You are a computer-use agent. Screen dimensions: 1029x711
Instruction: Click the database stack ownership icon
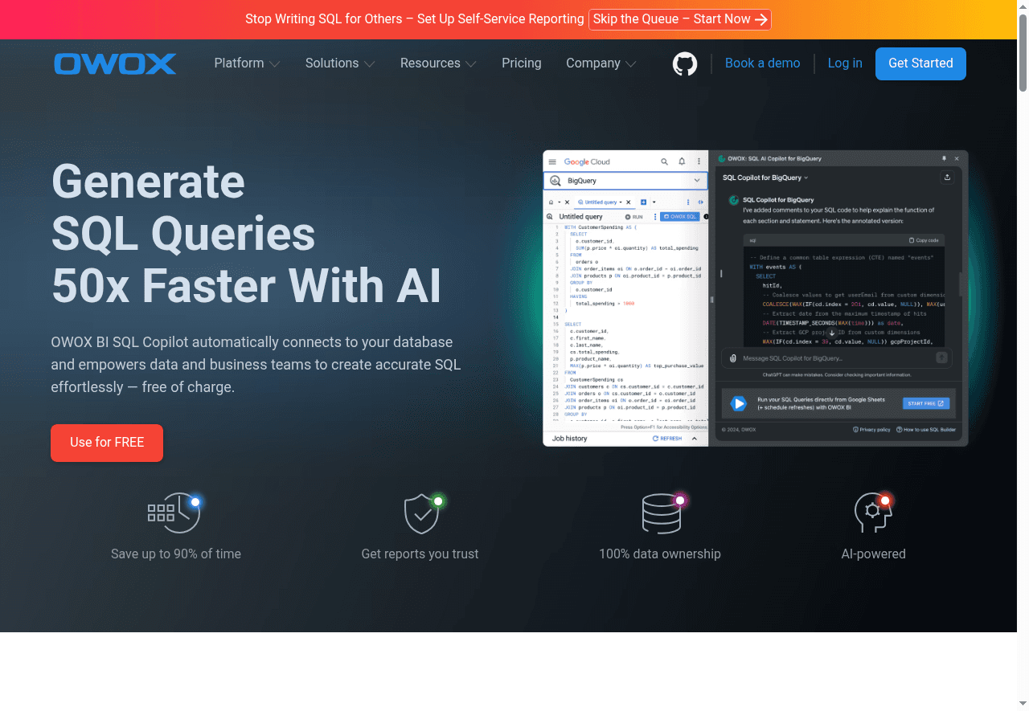click(662, 513)
